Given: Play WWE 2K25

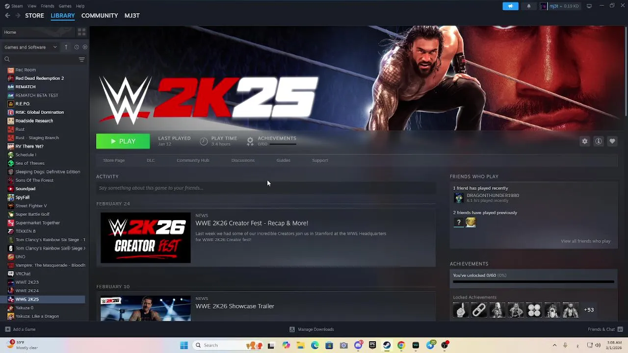Looking at the screenshot, I should pos(123,141).
